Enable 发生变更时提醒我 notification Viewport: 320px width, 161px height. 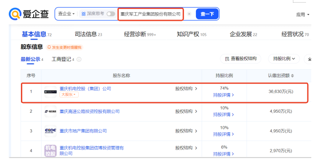[x=64, y=47]
